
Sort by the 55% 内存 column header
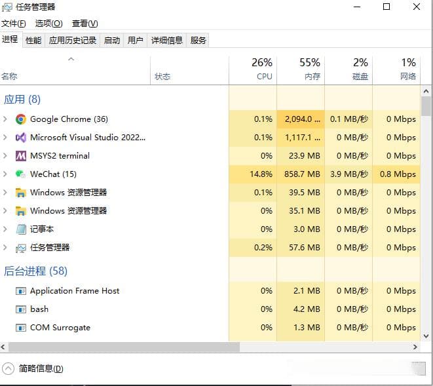point(301,71)
